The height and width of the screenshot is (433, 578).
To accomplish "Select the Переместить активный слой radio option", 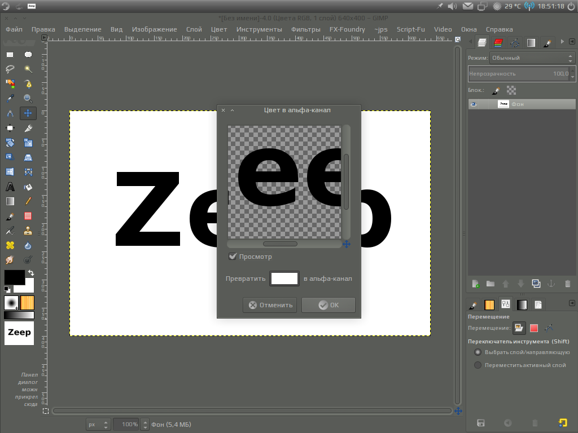I will point(478,365).
